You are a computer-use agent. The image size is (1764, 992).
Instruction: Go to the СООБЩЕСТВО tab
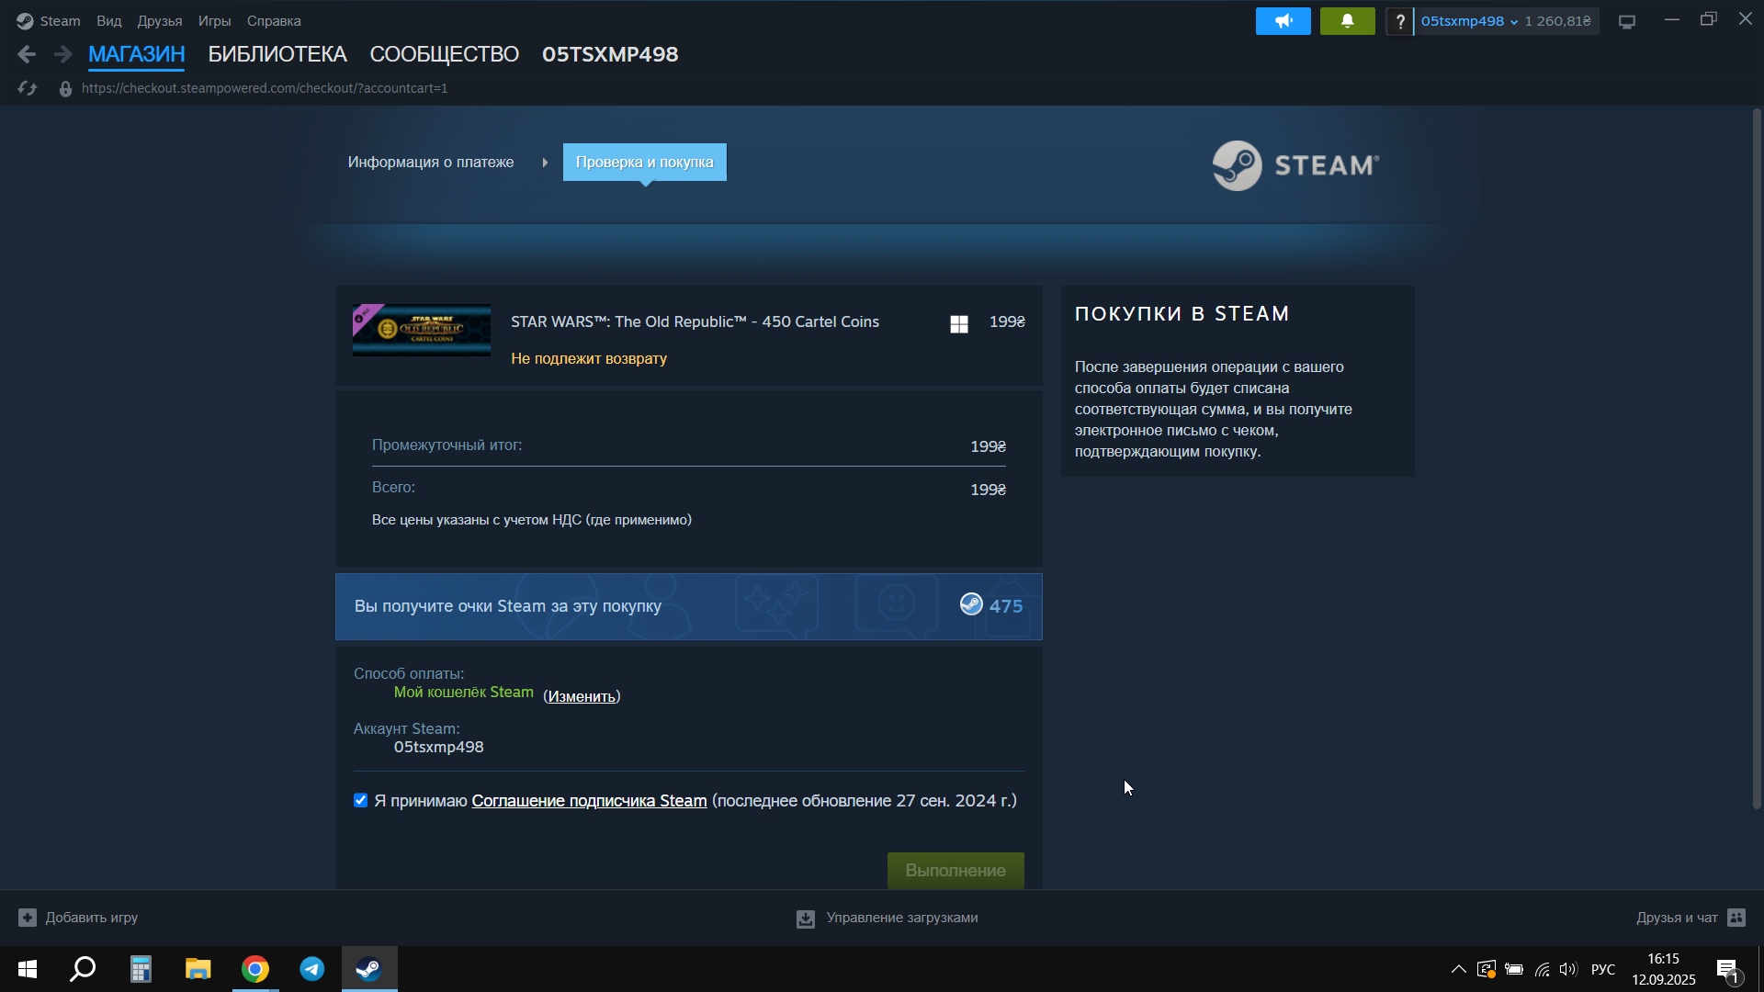(x=445, y=54)
